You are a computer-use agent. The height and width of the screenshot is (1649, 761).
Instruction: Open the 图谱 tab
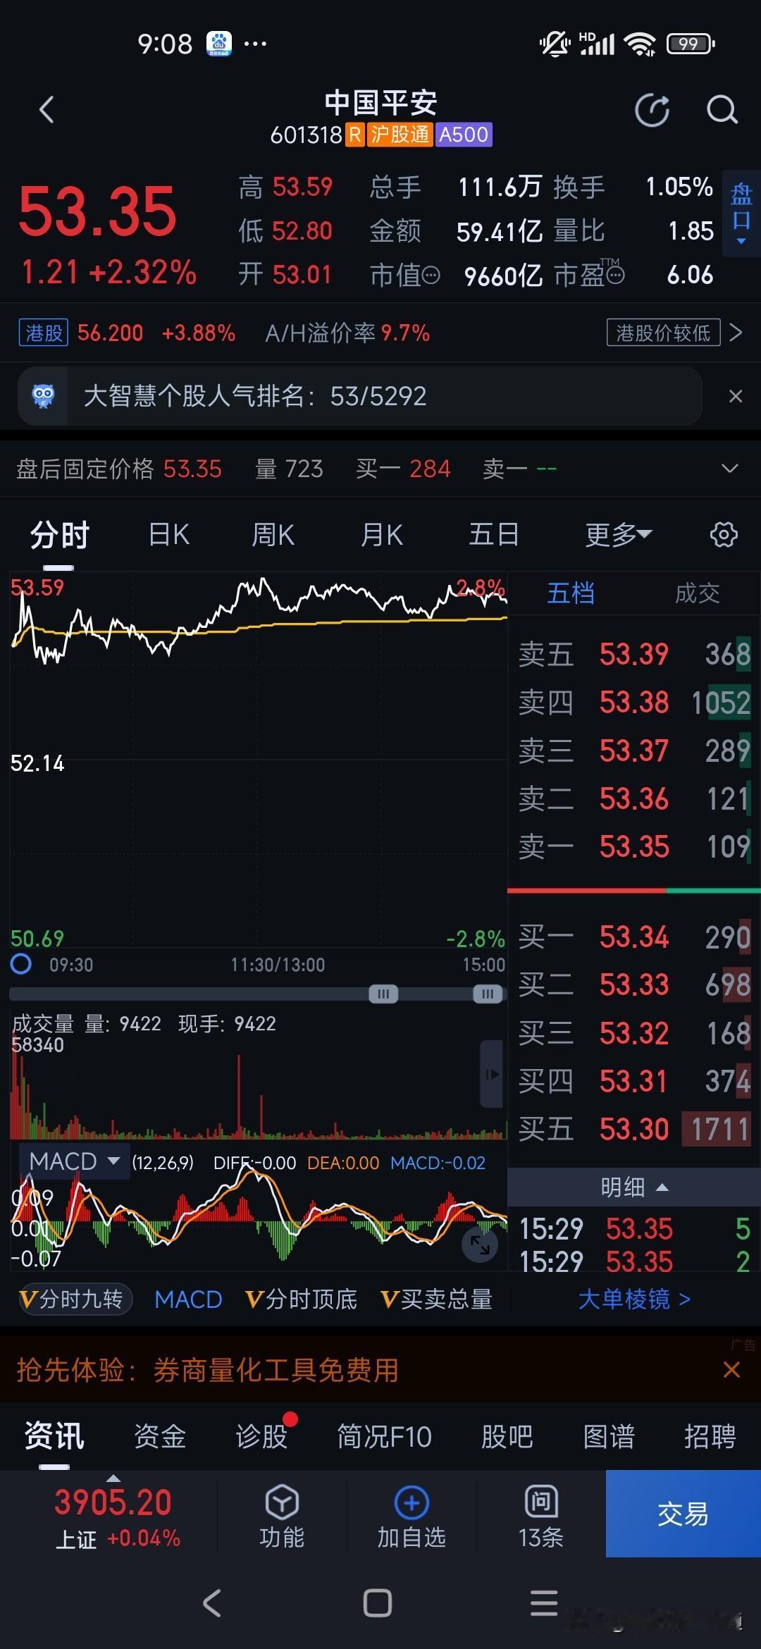coord(609,1435)
